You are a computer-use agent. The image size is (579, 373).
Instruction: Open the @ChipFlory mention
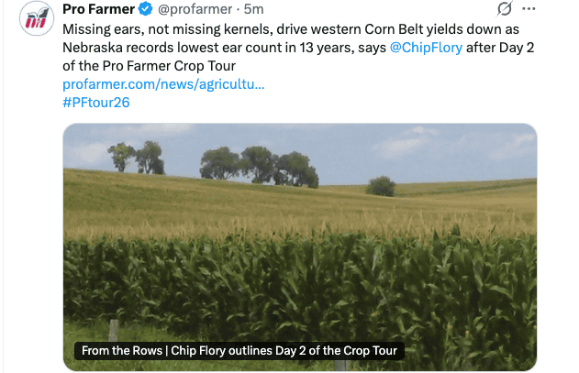(426, 48)
